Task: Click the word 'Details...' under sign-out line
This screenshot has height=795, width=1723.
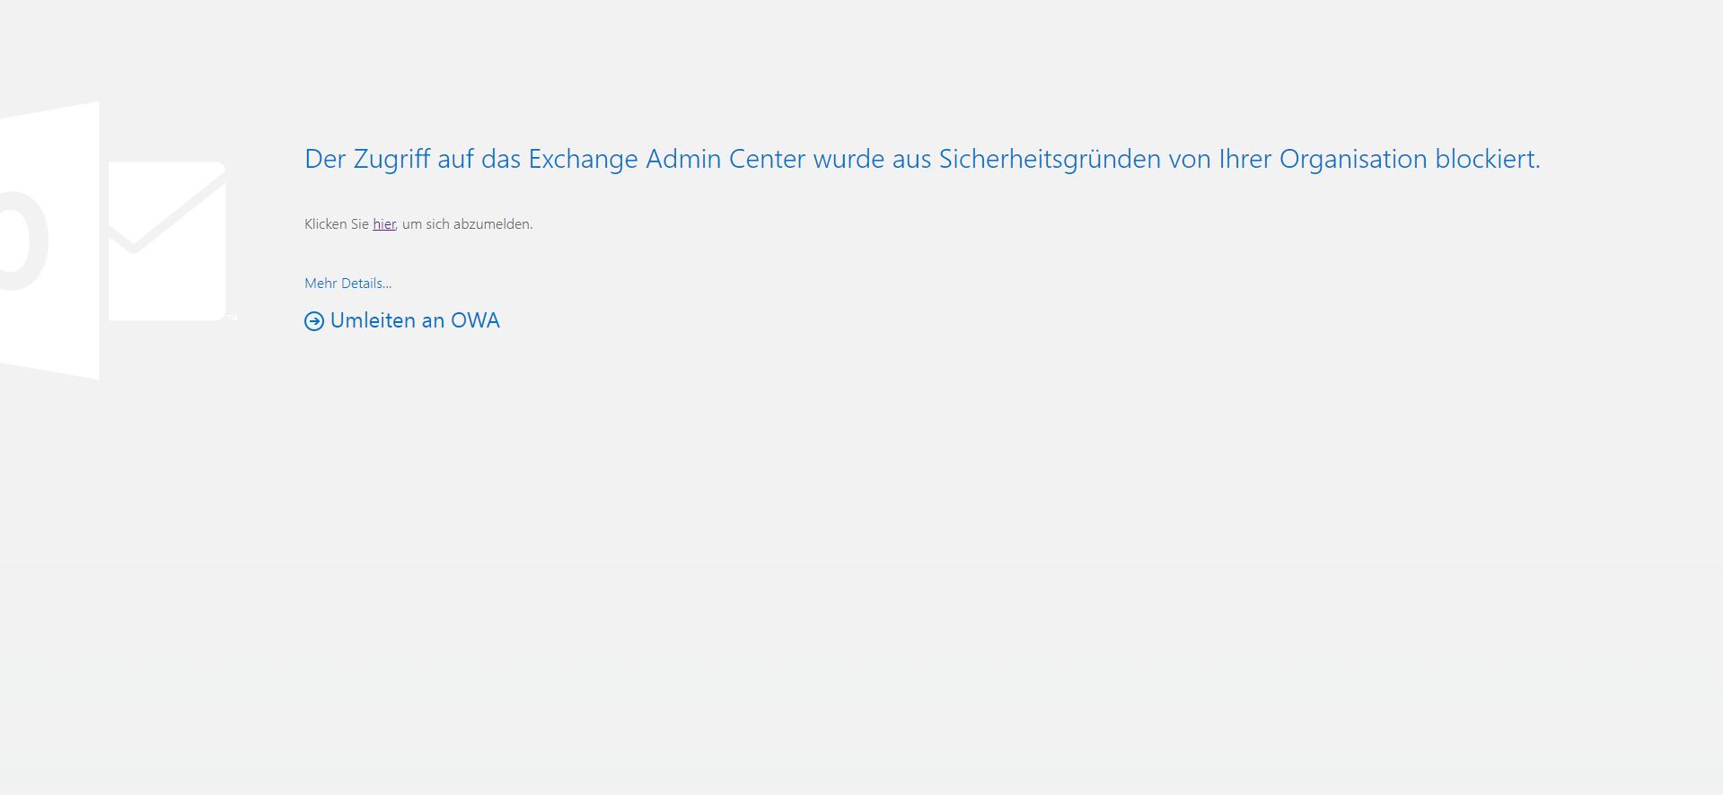Action: click(x=366, y=284)
